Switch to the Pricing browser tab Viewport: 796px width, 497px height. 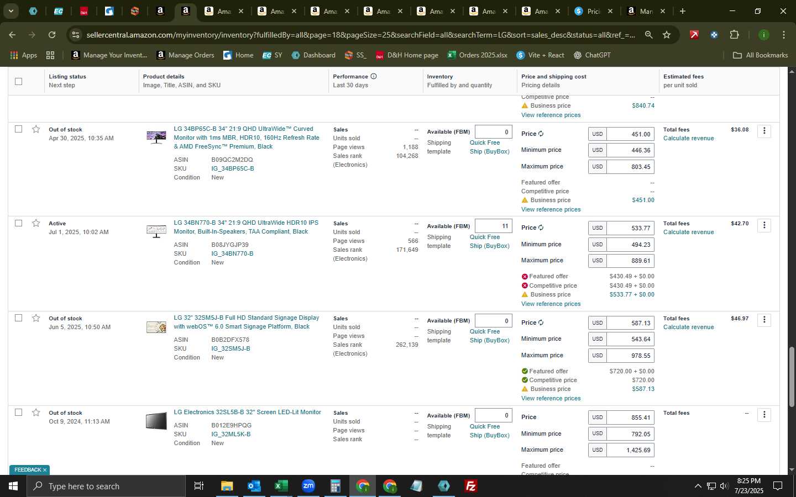tap(594, 11)
